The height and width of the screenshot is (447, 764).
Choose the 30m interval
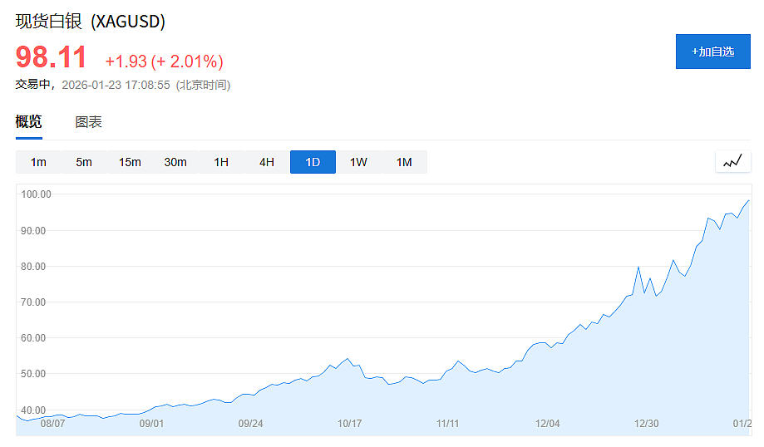(175, 162)
